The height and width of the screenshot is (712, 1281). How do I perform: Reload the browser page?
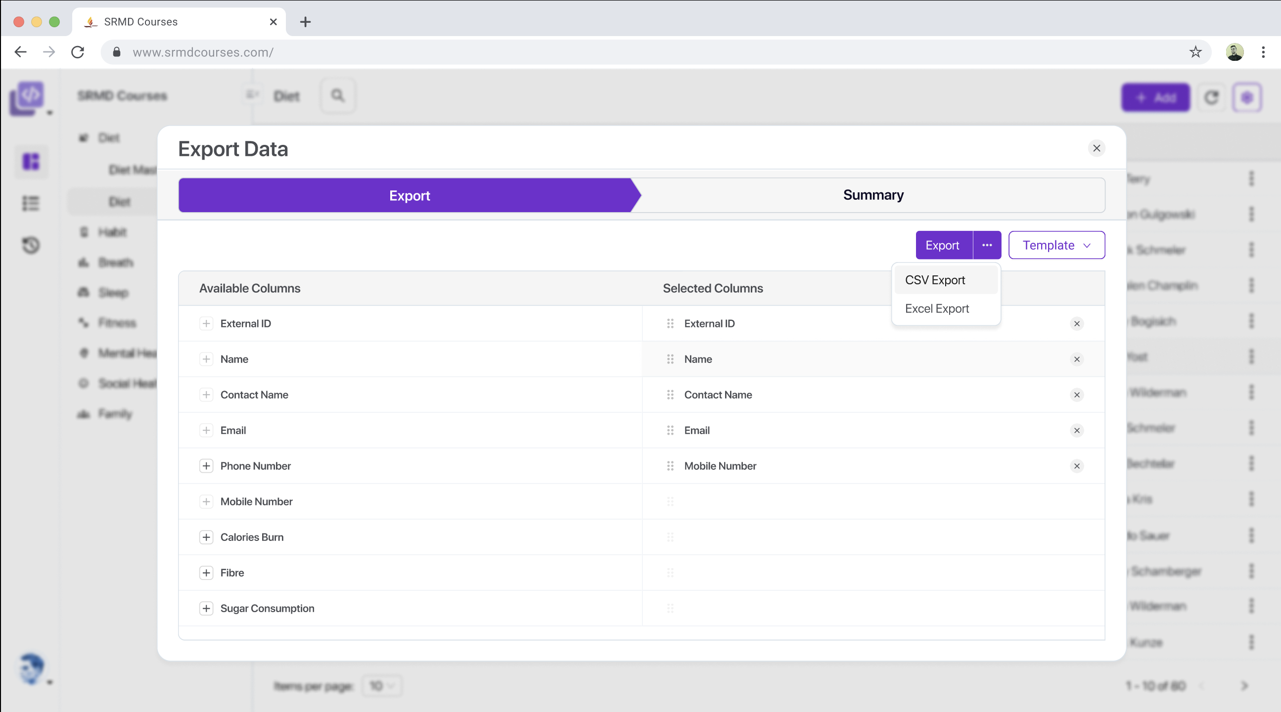tap(78, 52)
